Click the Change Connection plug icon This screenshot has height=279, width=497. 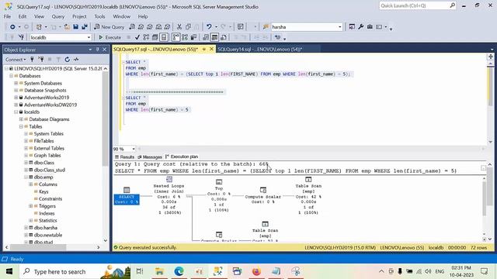coord(21,37)
